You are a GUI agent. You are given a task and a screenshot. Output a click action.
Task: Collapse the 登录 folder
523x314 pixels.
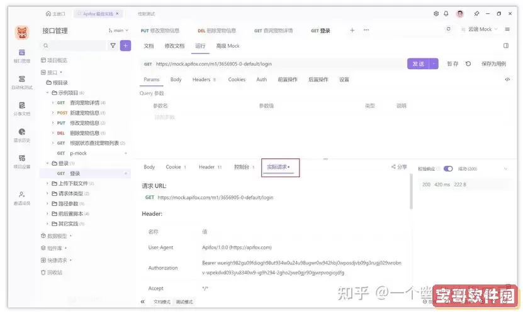[47, 163]
